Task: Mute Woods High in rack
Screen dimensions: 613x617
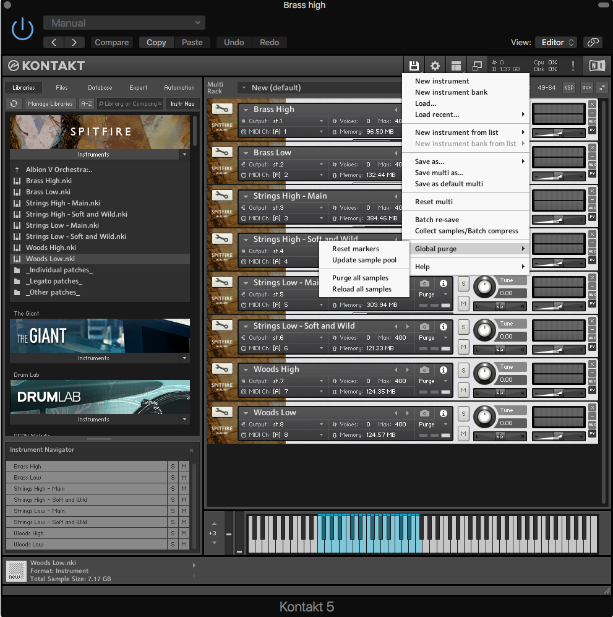Action: [463, 390]
